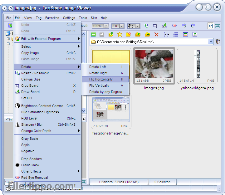Choose Rotate Left in submenu
The width and height of the screenshot is (225, 195).
coord(105,67)
